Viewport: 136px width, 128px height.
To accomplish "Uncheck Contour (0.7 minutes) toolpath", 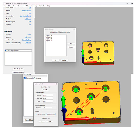I will click(25, 78).
